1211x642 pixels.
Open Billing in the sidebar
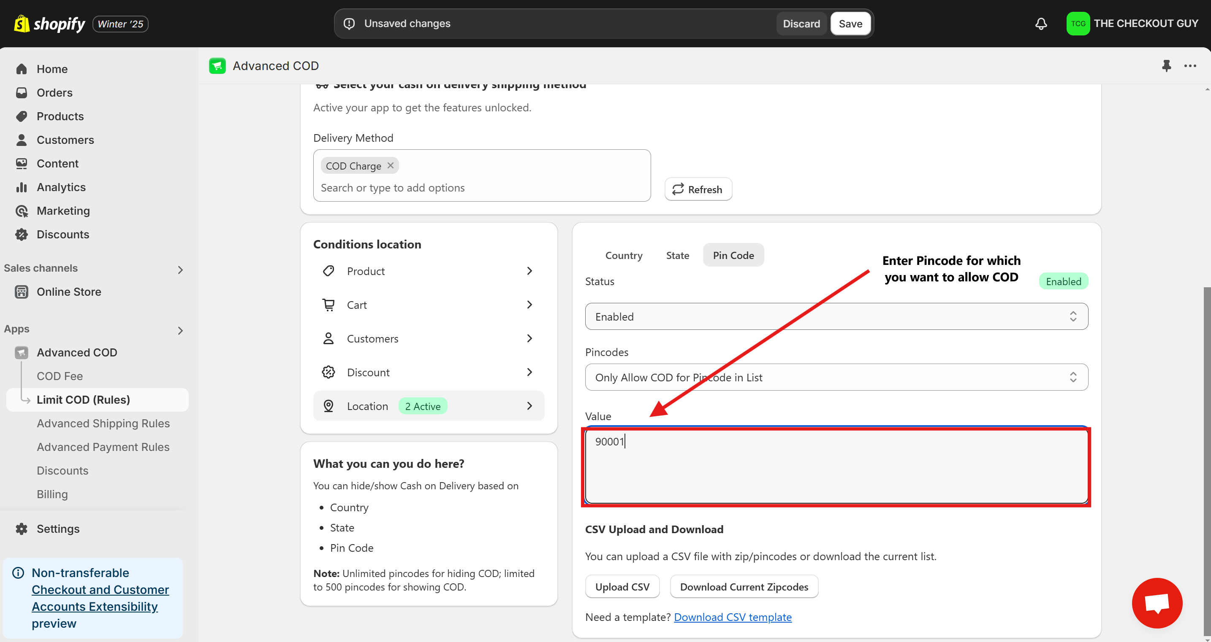[x=52, y=494]
